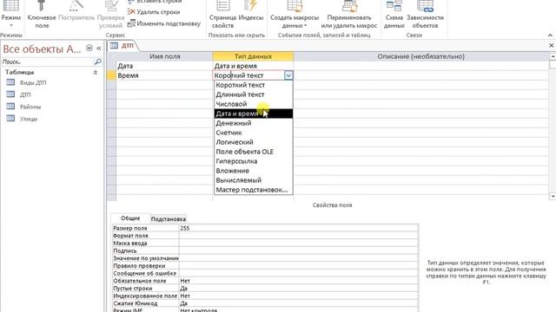Viewport: 556px width, 312px height.
Task: Set the Ключевое поле primary key
Action: point(42,14)
